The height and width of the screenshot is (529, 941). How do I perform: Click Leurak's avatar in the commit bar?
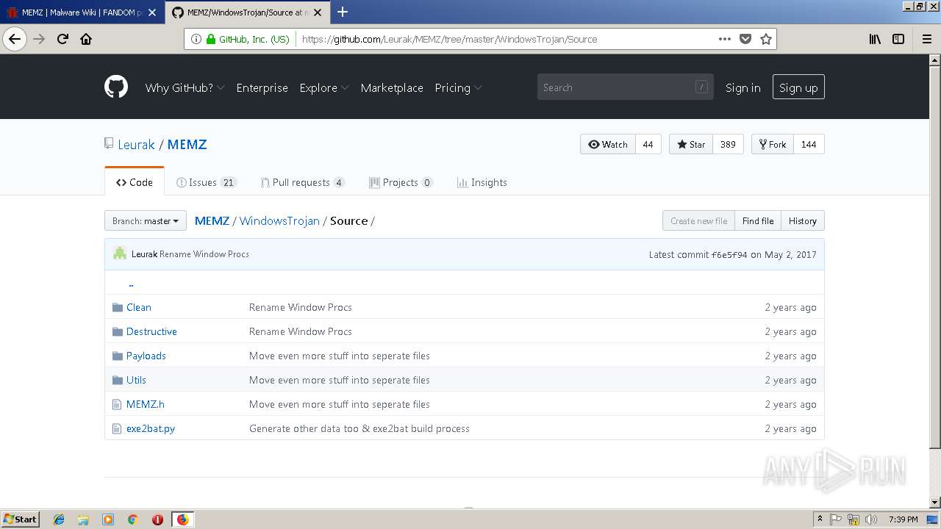click(x=120, y=253)
